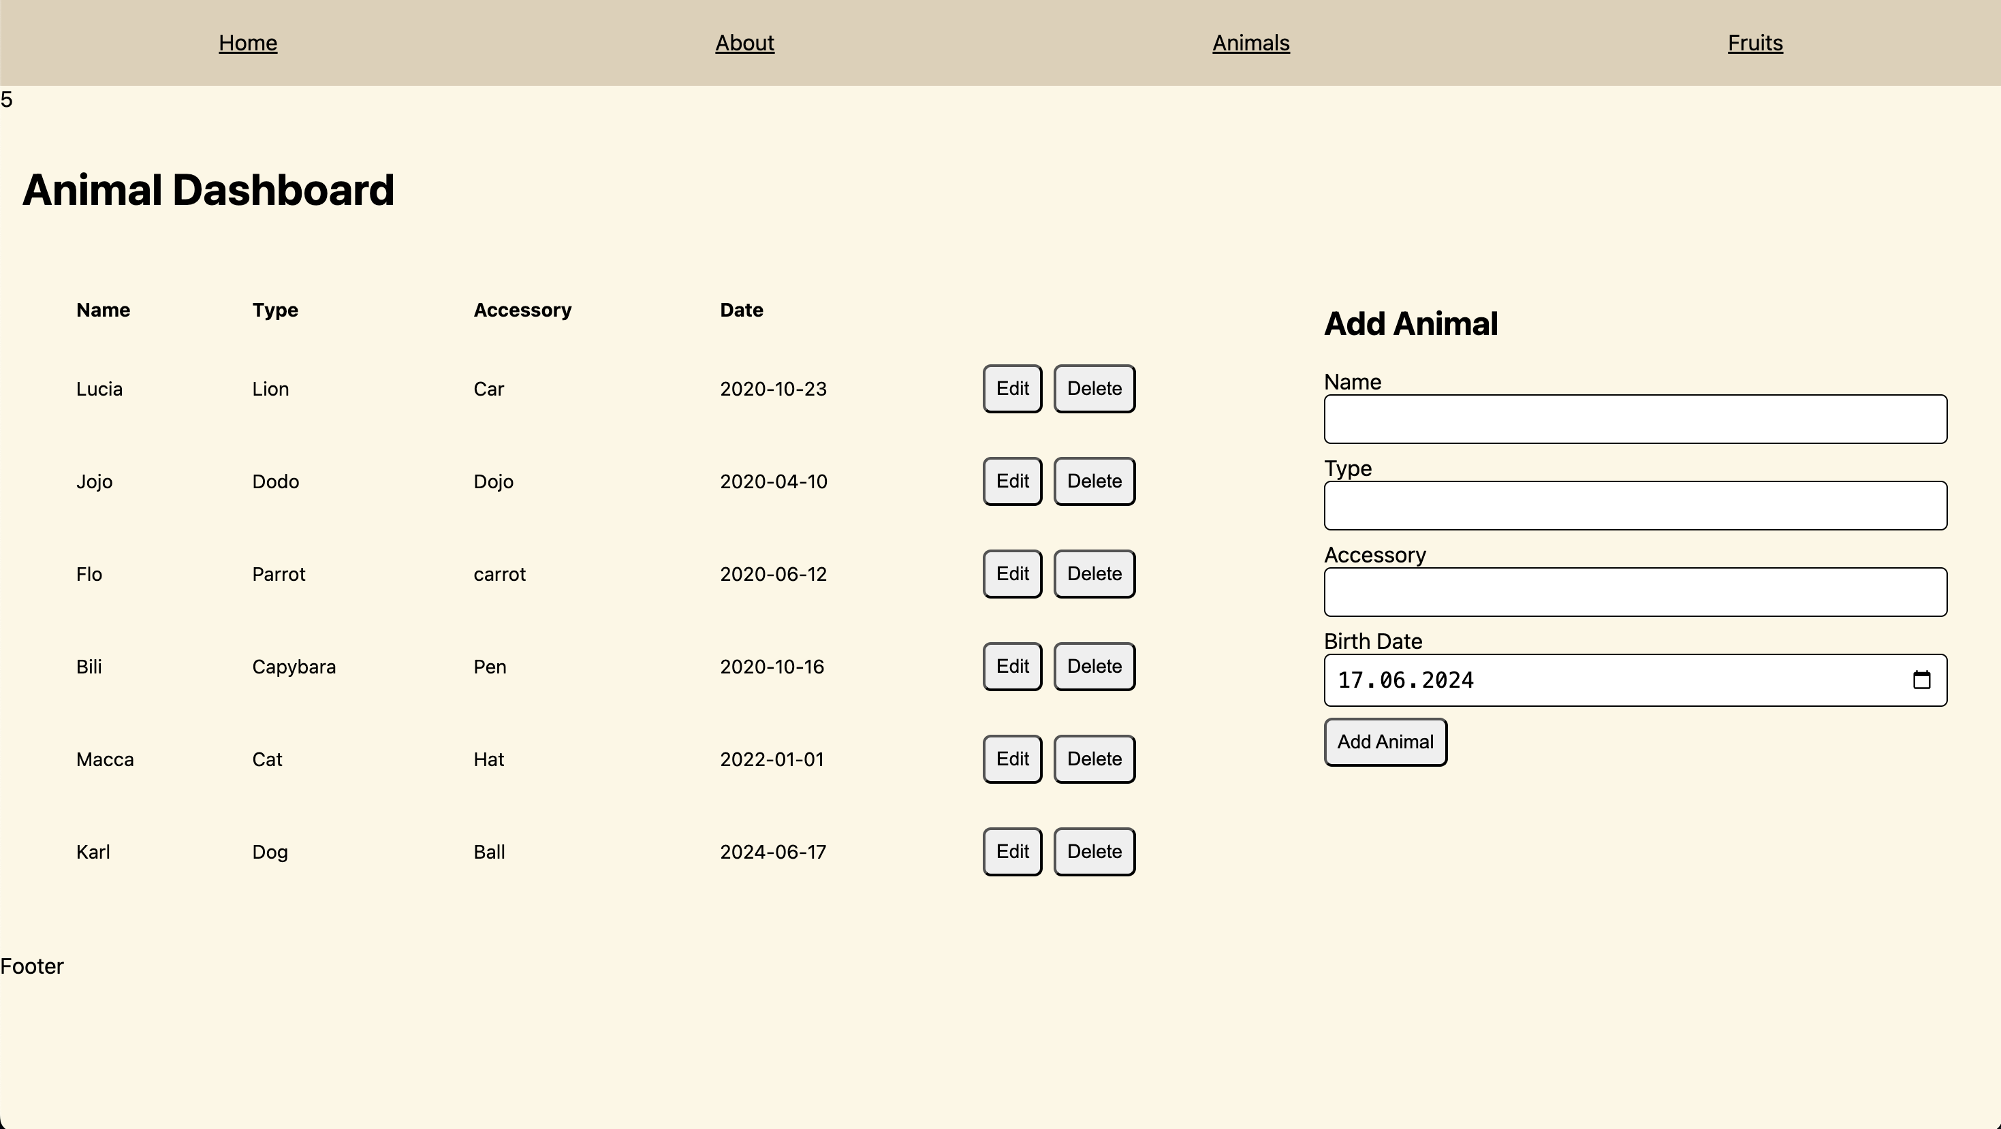
Task: Edit Jojo the Dodo row
Action: 1012,481
